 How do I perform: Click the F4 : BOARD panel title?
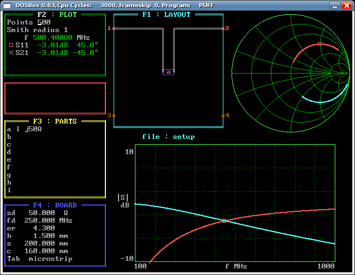55,205
